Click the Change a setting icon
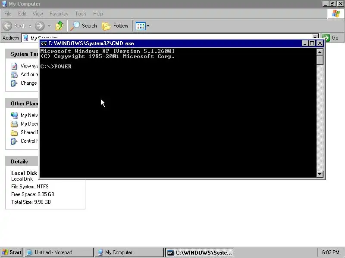This screenshot has width=345, height=258. tap(14, 83)
